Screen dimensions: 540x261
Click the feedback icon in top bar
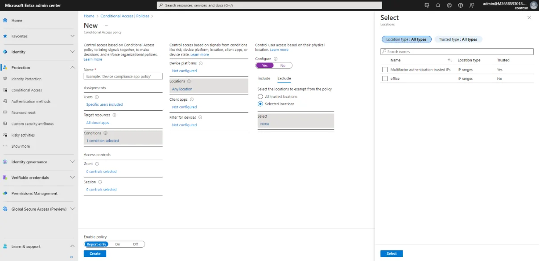472,5
